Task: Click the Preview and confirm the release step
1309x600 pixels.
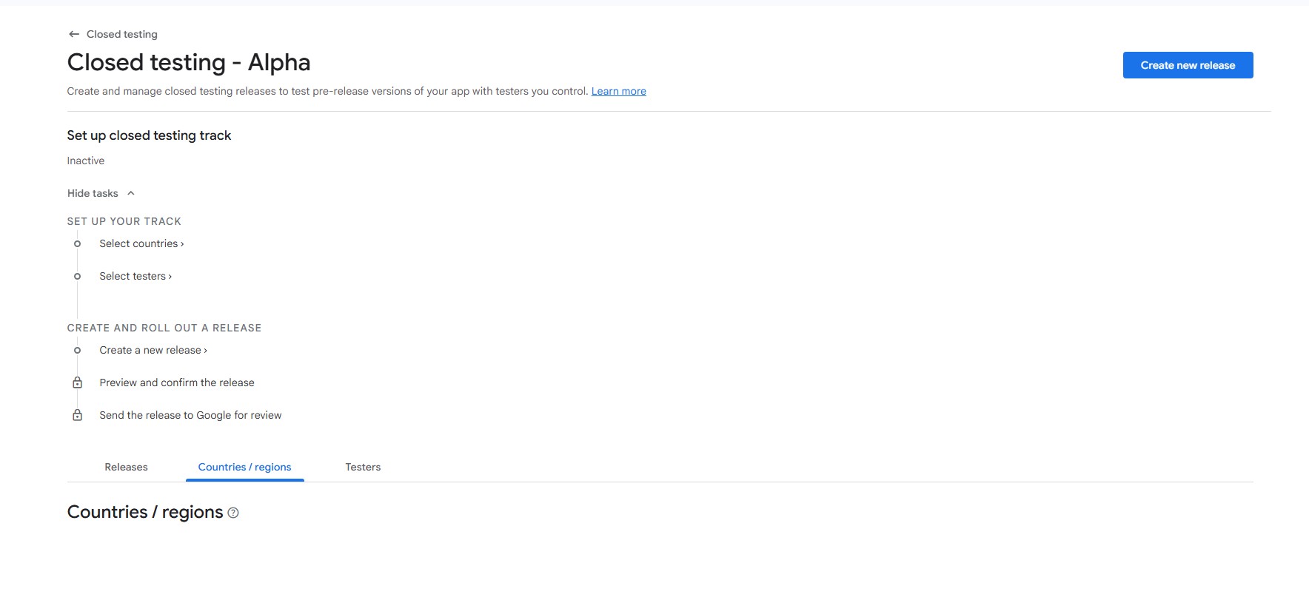Action: pyautogui.click(x=177, y=382)
